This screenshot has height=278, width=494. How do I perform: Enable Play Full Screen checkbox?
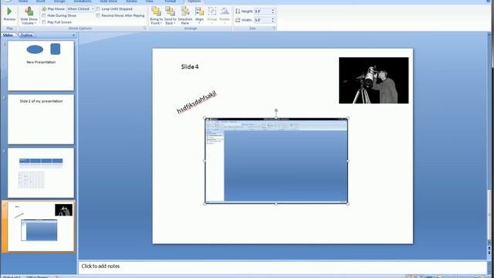pyautogui.click(x=44, y=22)
